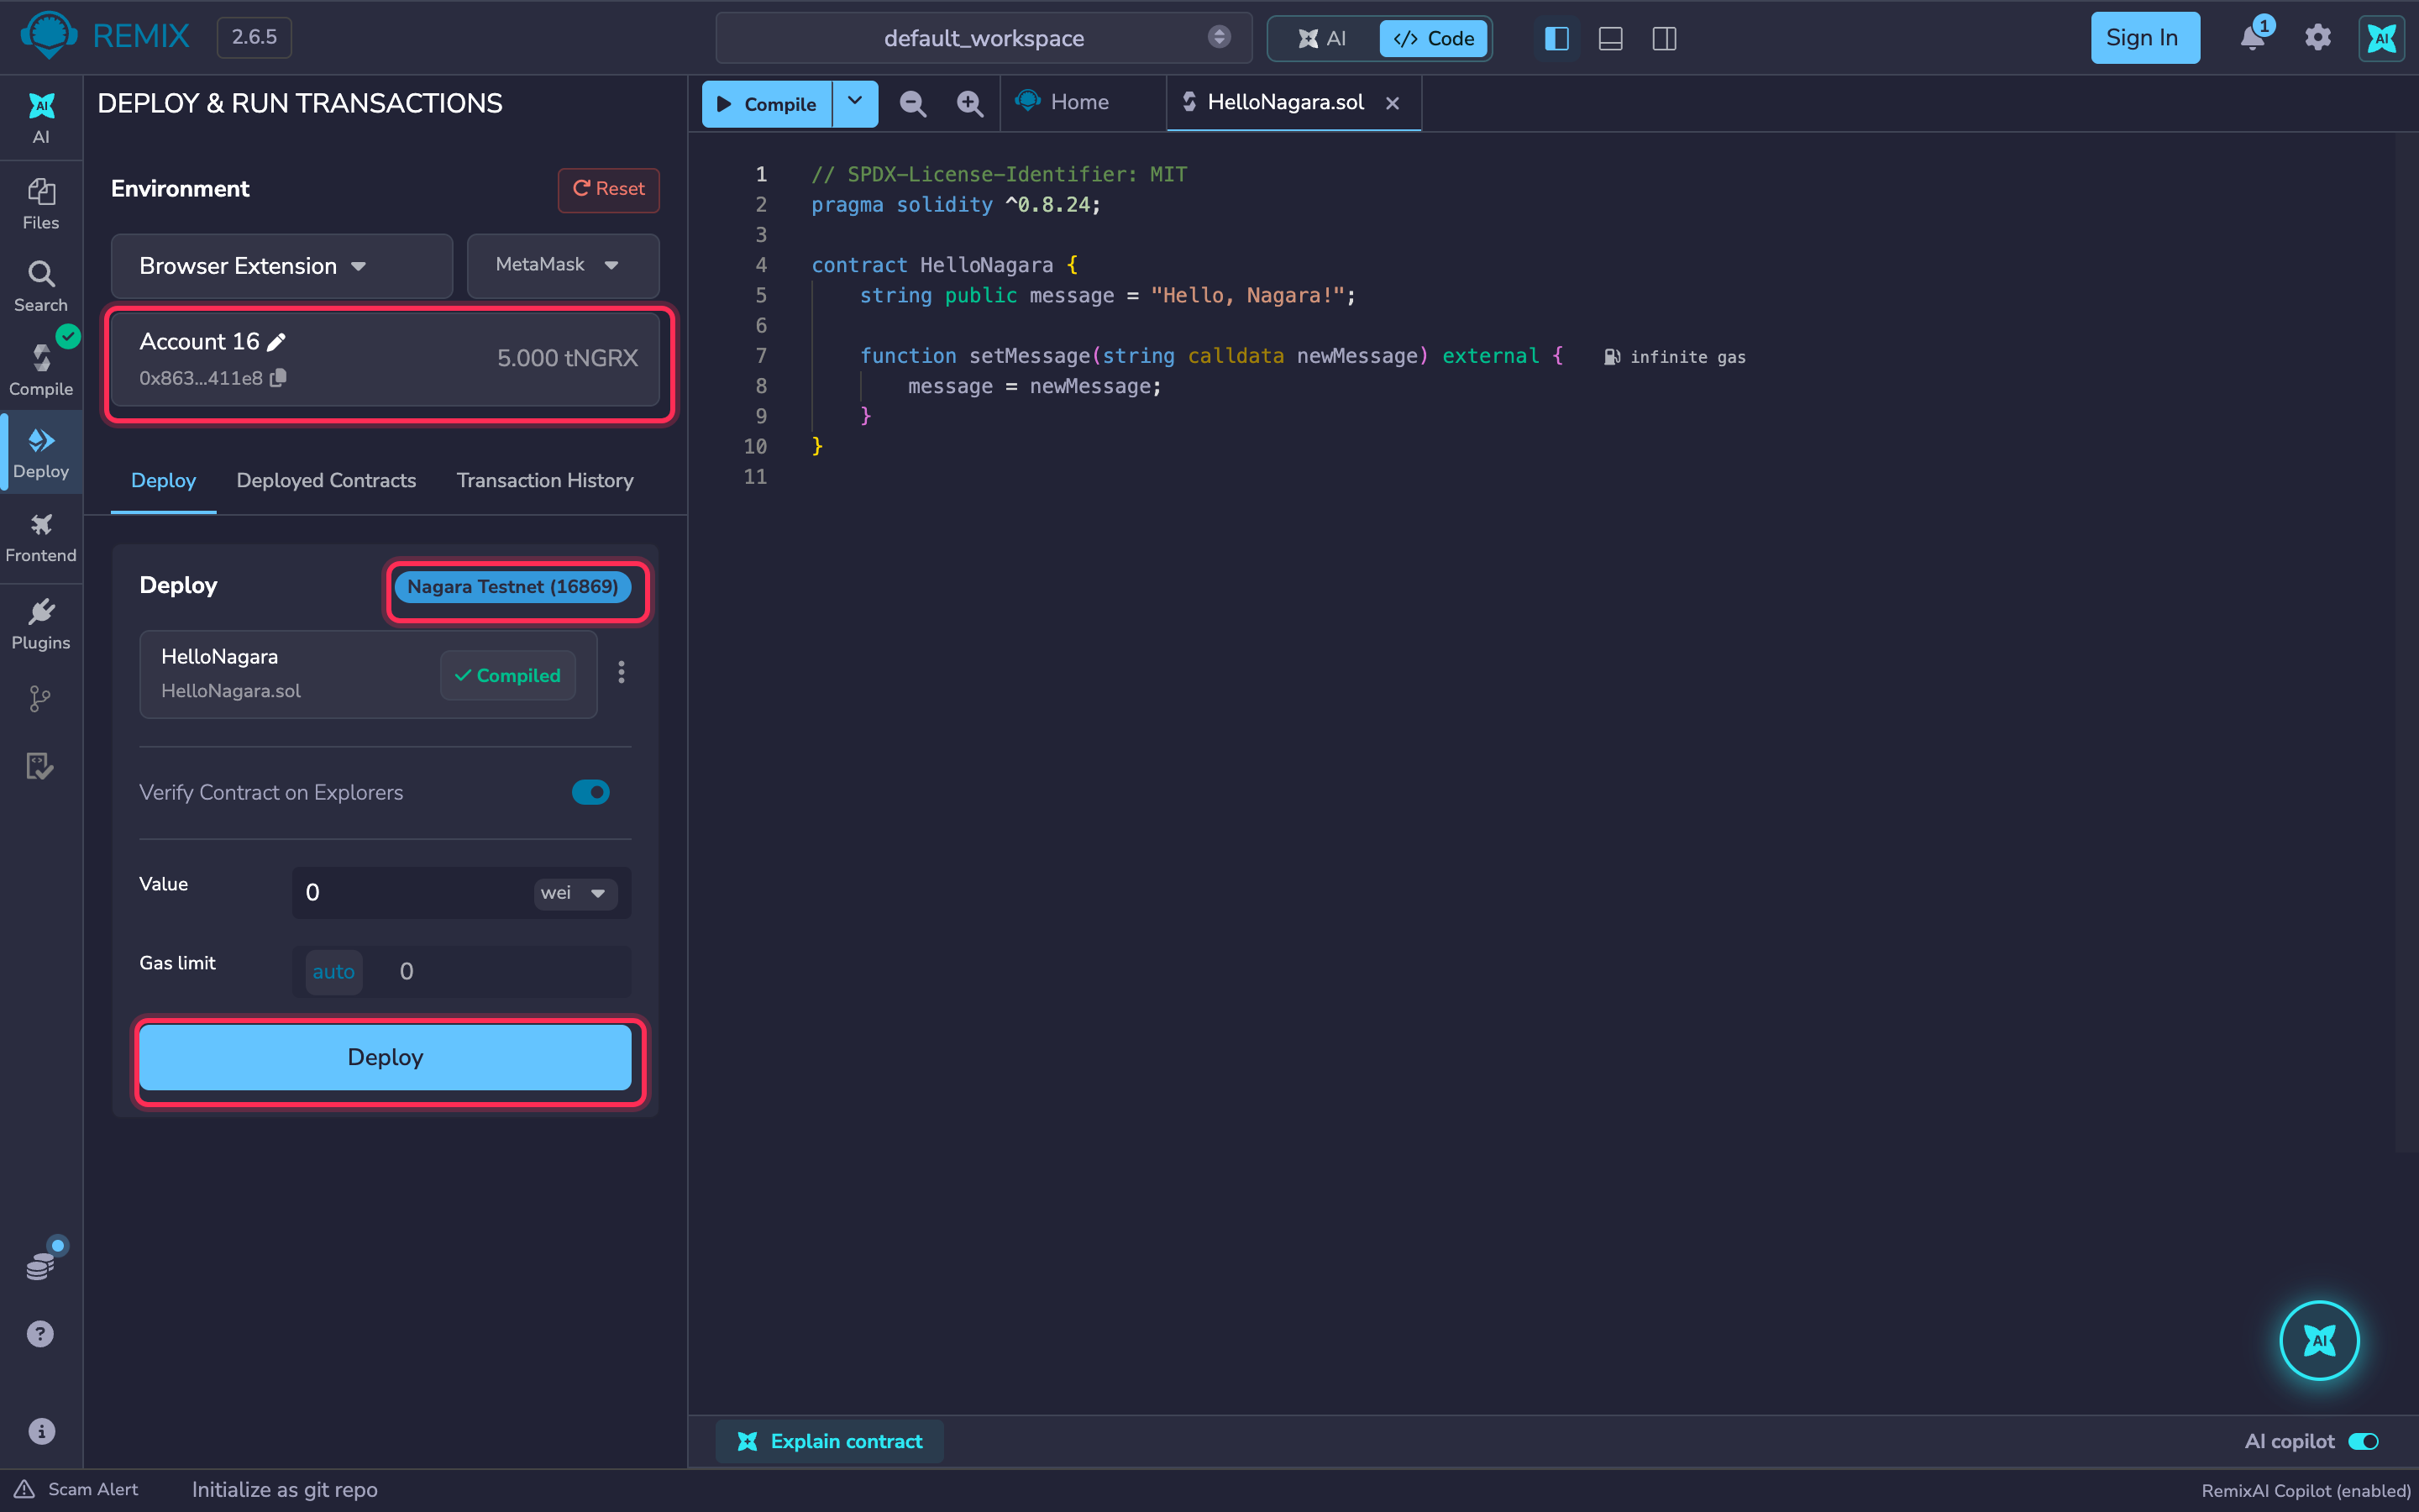Copy account address 0x863...411e8
Screen dimensions: 2419x1512
pos(279,378)
